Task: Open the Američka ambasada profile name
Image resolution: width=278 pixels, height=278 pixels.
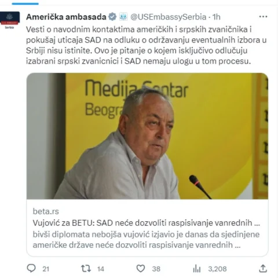Action: tap(66, 17)
